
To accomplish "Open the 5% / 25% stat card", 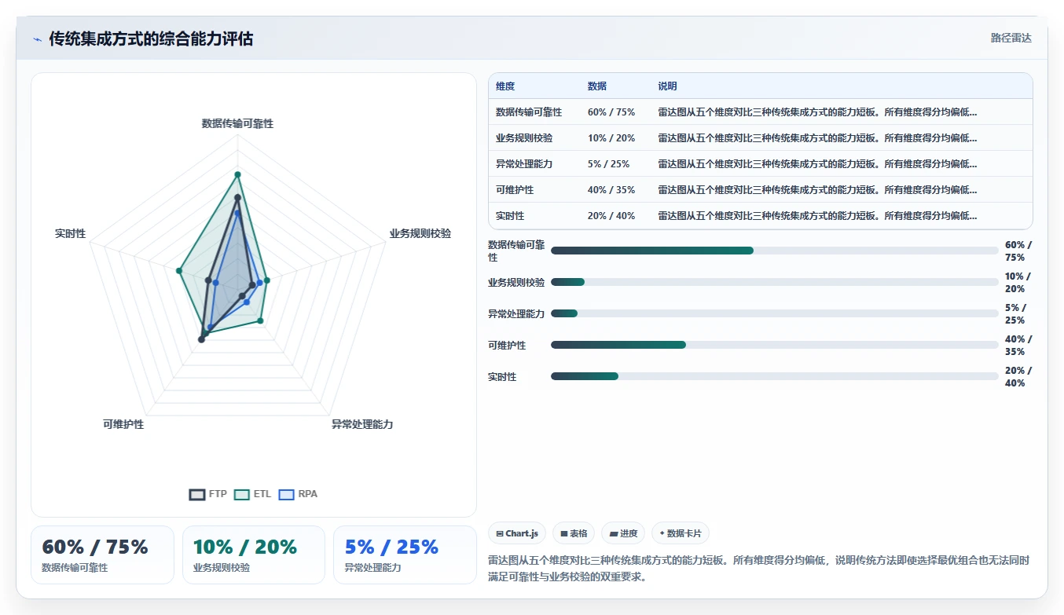I will (405, 555).
